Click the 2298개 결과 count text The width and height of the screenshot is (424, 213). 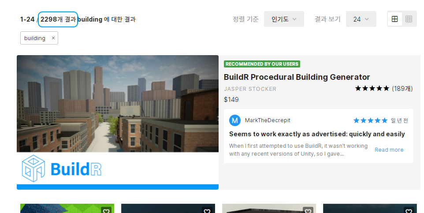(x=58, y=19)
